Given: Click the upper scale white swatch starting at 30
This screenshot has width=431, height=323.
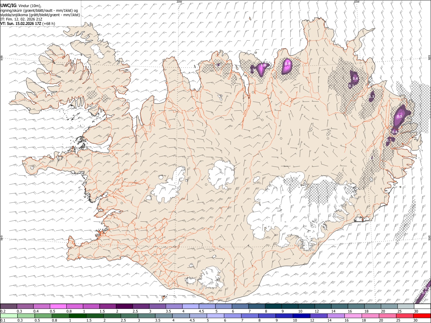Looking at the screenshot, I should click(x=422, y=307).
